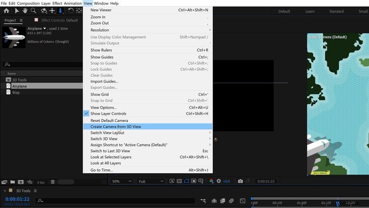Expand the Switch 3D View submenu
Viewport: 369px width, 208px height.
[x=148, y=139]
